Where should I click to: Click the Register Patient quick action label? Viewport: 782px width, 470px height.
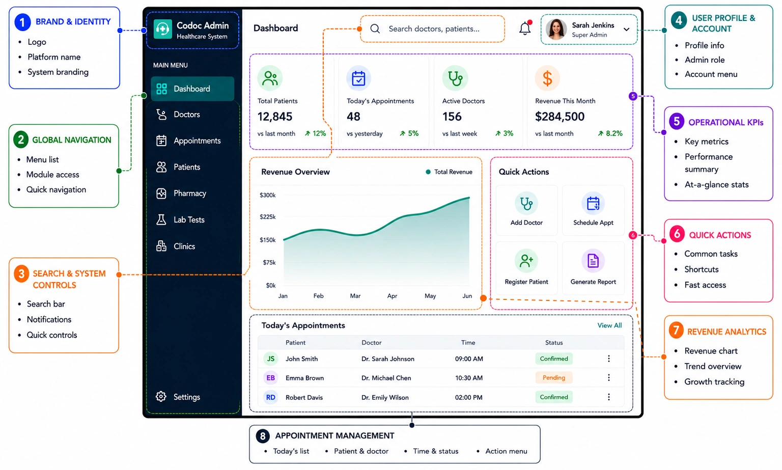click(x=526, y=282)
